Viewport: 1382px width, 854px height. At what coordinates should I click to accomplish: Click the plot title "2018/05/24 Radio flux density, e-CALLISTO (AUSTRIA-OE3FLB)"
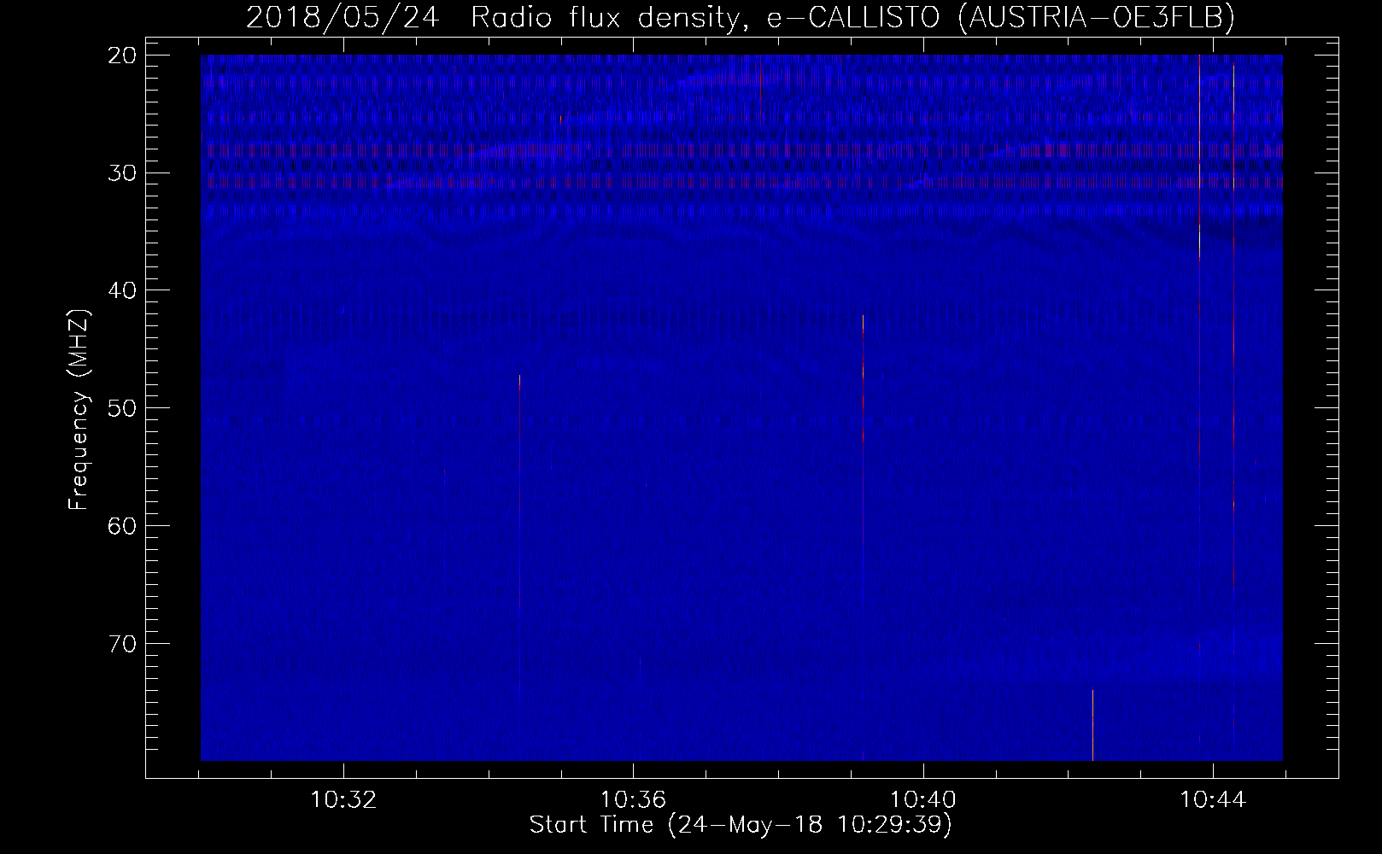(x=740, y=17)
